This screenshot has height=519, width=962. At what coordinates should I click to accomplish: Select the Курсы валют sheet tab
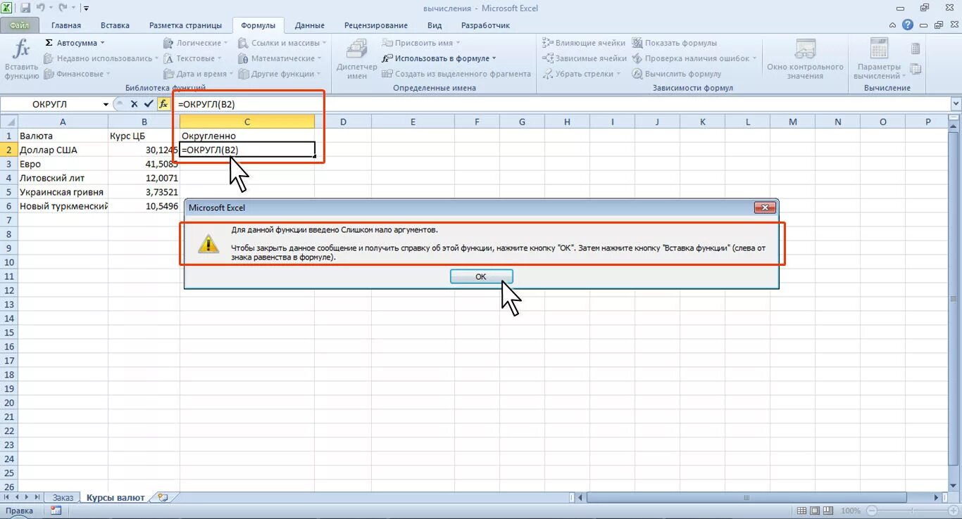(115, 497)
